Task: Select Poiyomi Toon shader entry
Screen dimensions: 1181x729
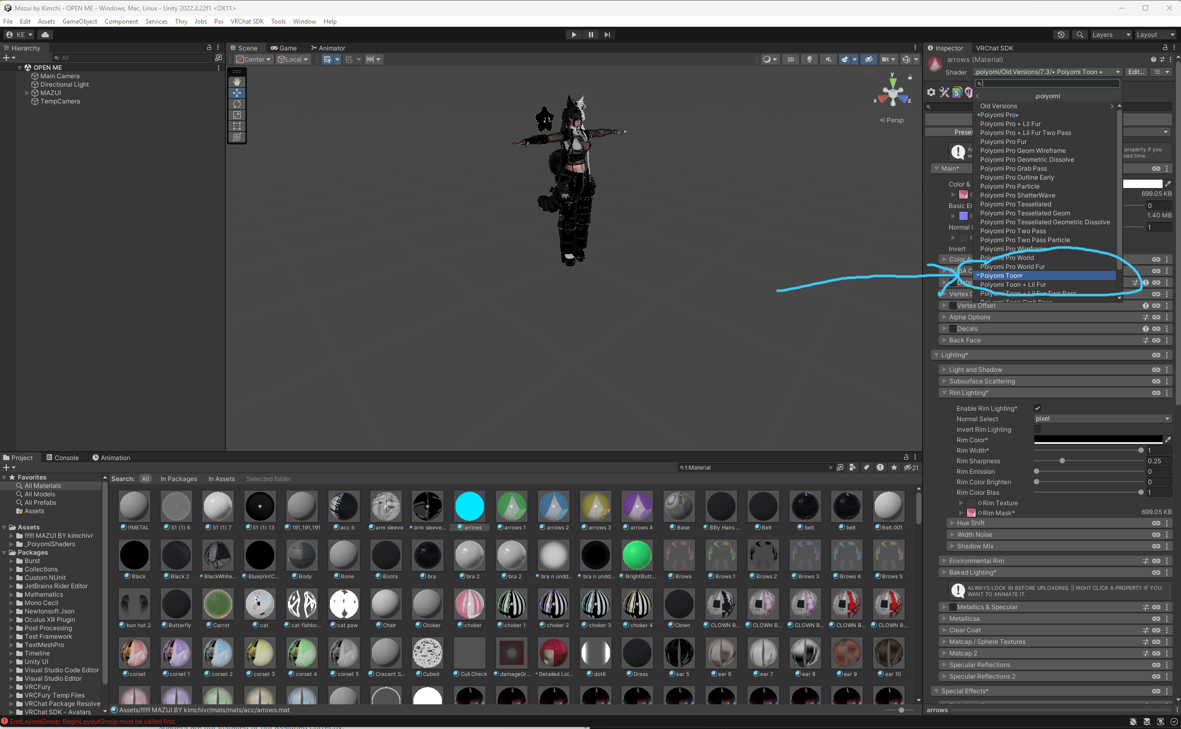Action: point(1000,276)
